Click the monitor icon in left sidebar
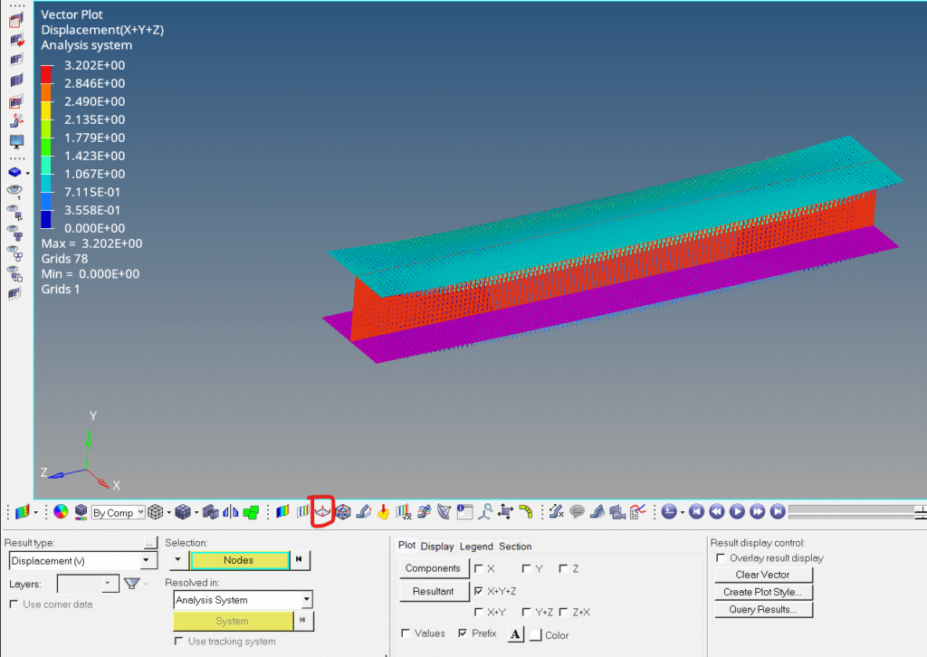Image resolution: width=927 pixels, height=657 pixels. click(16, 141)
